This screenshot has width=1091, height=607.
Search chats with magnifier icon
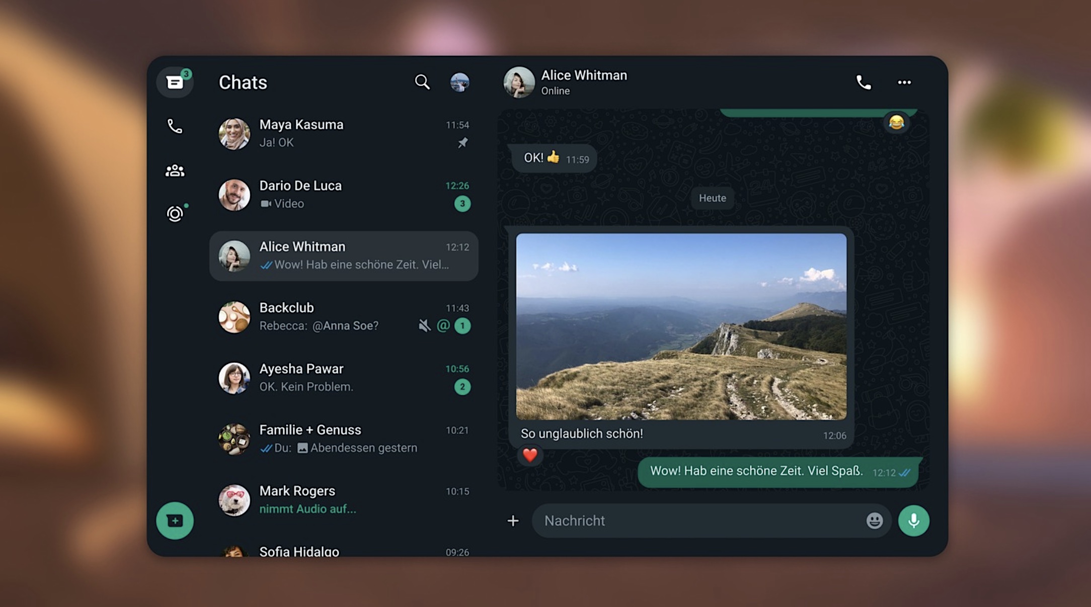tap(422, 81)
